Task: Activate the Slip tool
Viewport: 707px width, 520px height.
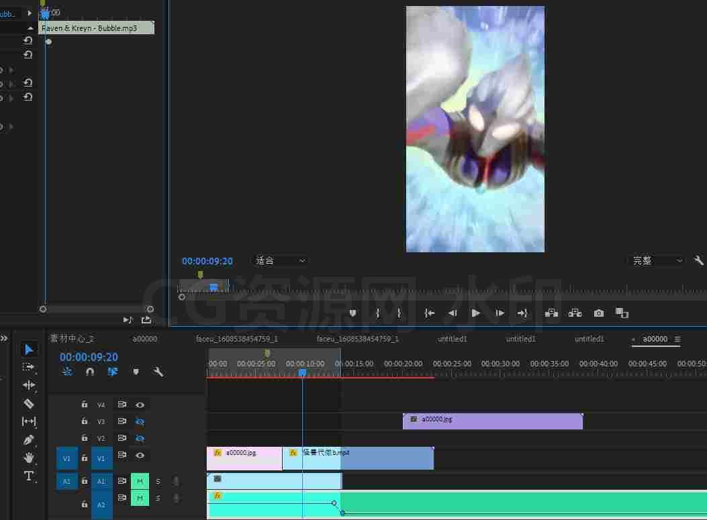Action: click(x=28, y=422)
